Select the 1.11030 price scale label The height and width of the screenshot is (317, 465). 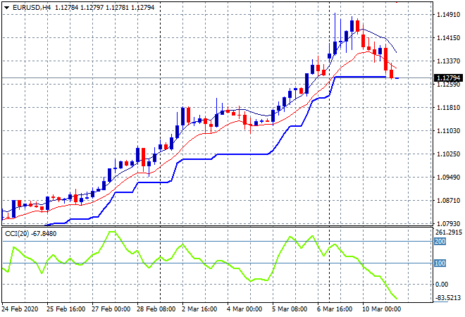(449, 130)
